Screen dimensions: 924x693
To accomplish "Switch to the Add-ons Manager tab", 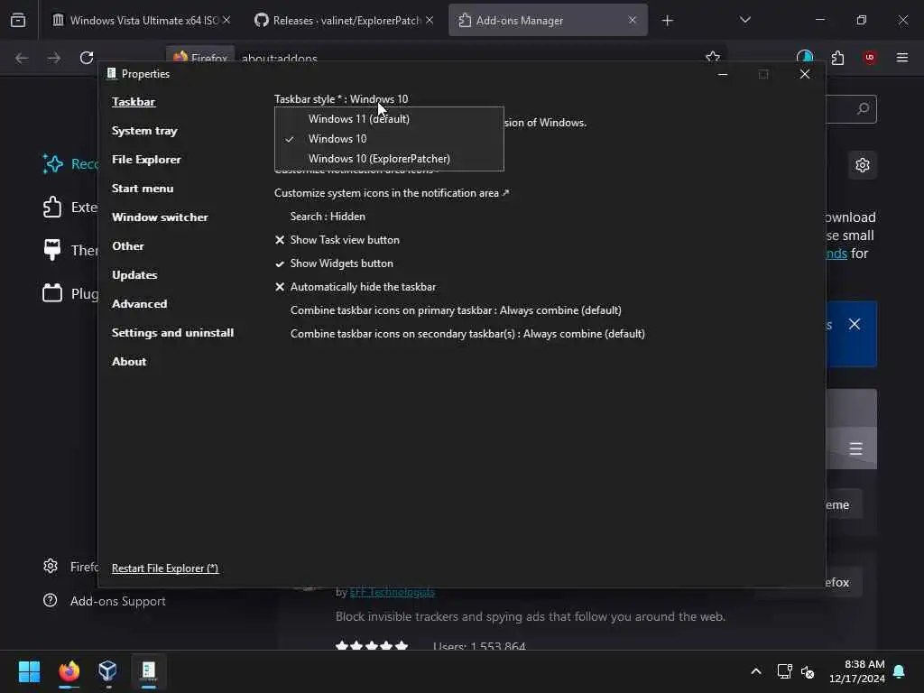I will coord(548,20).
